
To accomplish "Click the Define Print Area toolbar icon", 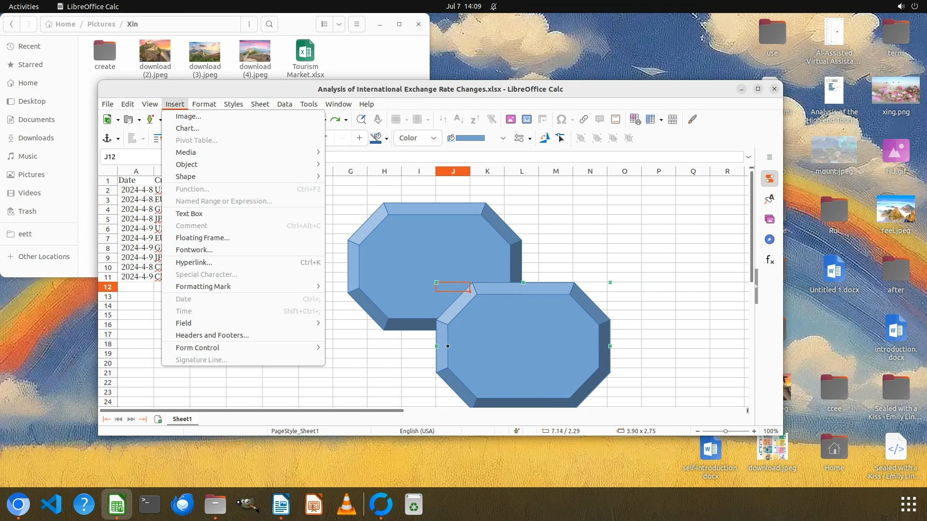I will 635,119.
